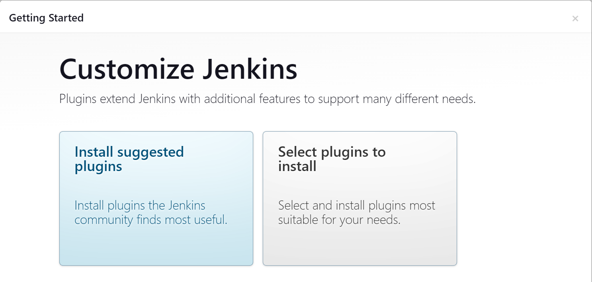
Task: Click the 'Install suggested plugins' heading text
Action: [x=129, y=159]
